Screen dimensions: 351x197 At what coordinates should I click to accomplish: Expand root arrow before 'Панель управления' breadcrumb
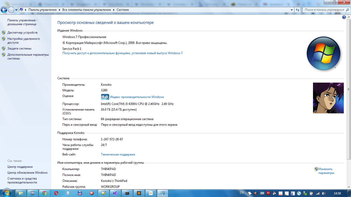26,10
